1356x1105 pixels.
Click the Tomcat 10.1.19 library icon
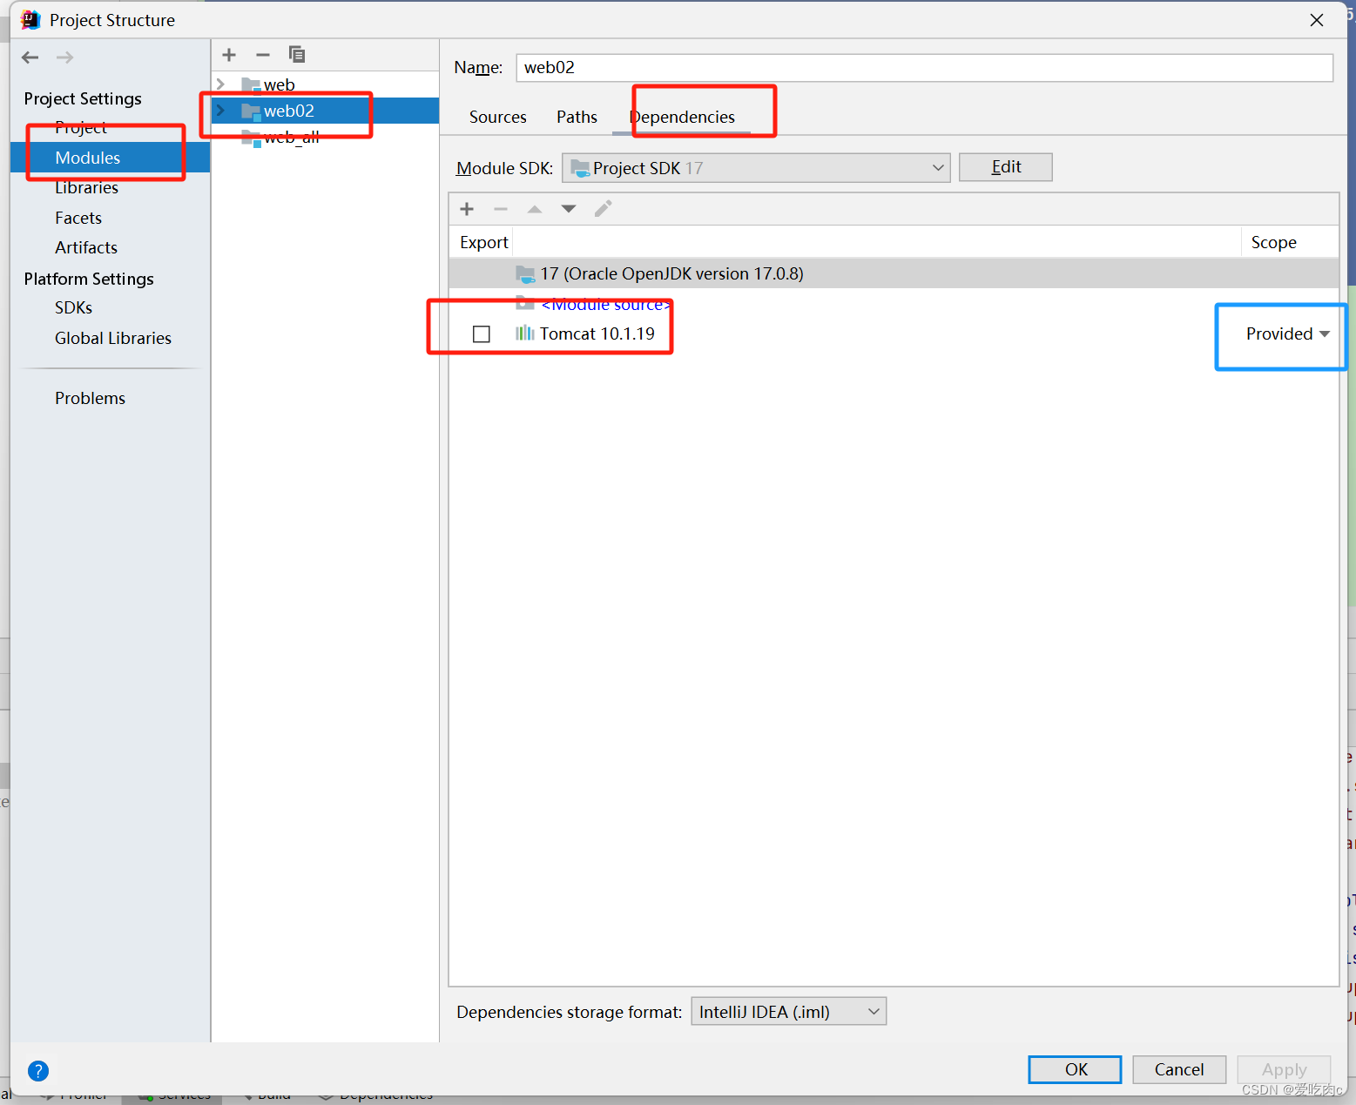tap(524, 334)
